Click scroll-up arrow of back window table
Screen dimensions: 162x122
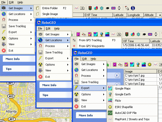pos(160,15)
